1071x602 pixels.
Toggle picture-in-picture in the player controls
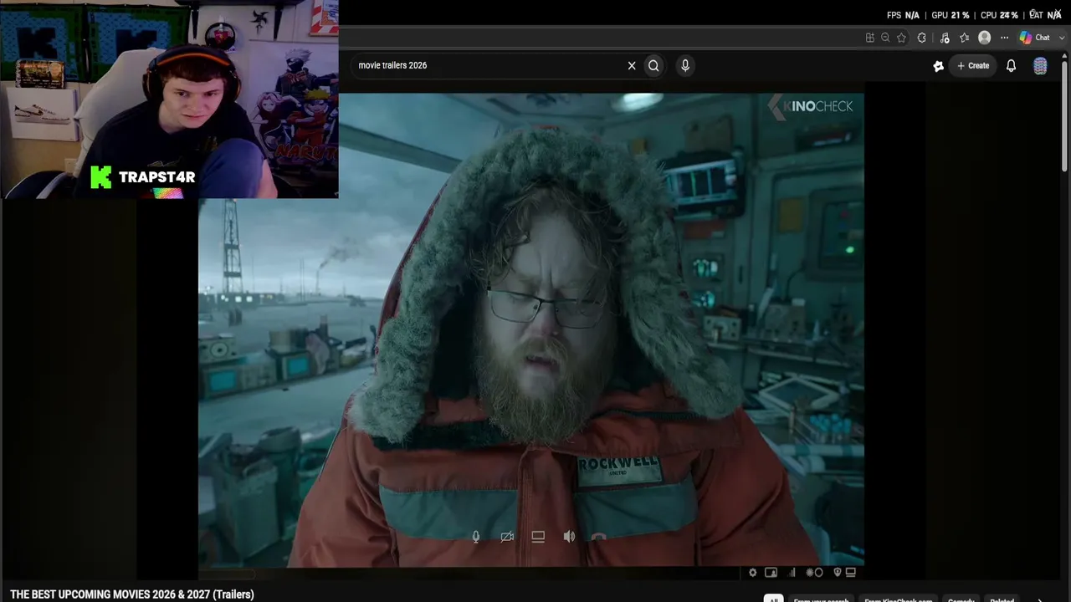point(771,573)
